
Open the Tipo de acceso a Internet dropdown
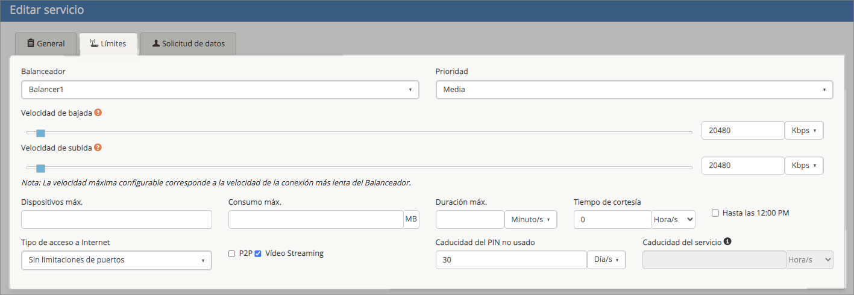click(116, 260)
